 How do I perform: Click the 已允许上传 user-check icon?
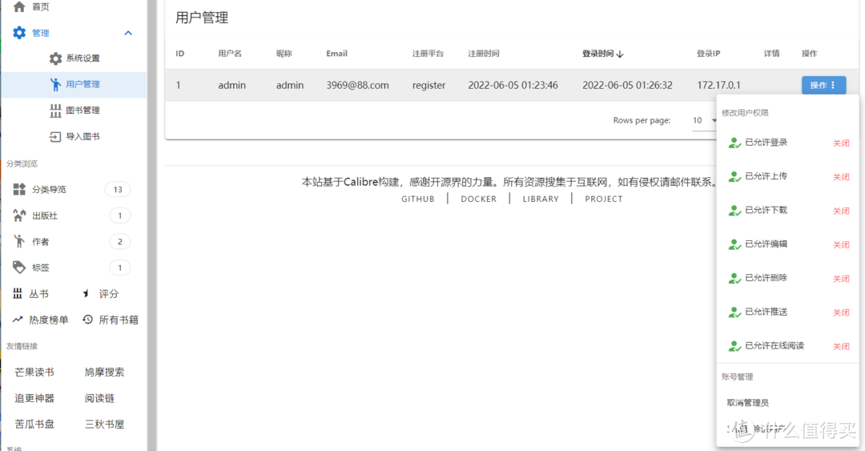pos(734,177)
